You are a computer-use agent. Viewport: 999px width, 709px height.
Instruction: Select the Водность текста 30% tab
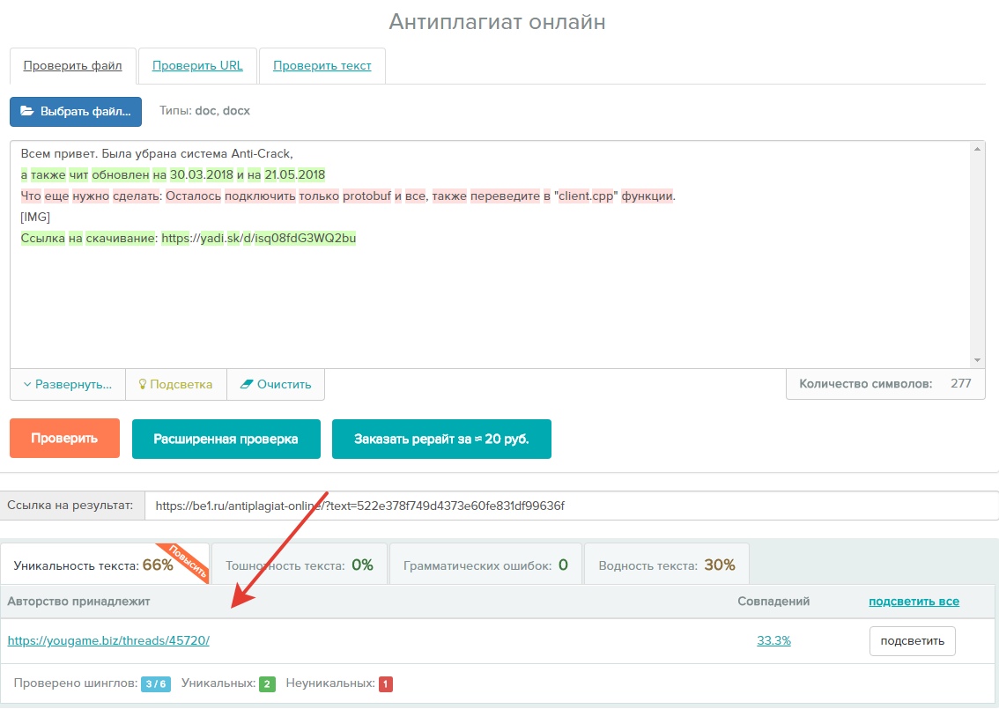click(666, 565)
